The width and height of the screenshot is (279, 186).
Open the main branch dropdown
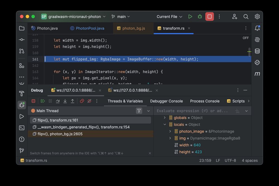coord(121,16)
